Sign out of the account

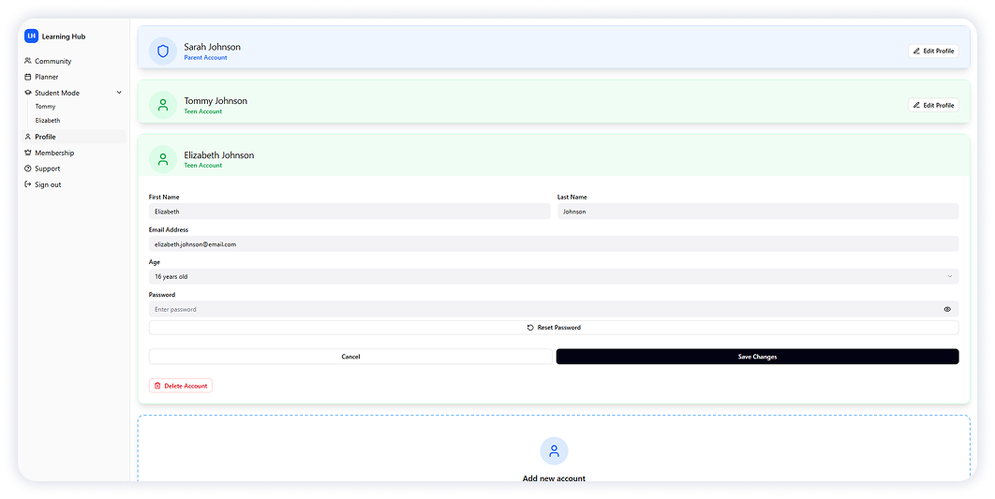[x=48, y=184]
